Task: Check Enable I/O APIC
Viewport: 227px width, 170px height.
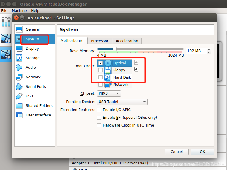Action: [x=99, y=110]
